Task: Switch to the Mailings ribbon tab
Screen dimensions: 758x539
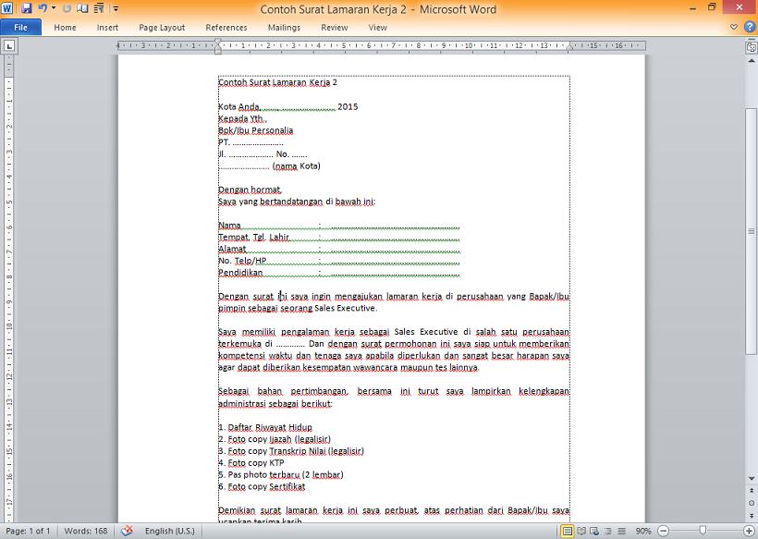Action: click(283, 27)
